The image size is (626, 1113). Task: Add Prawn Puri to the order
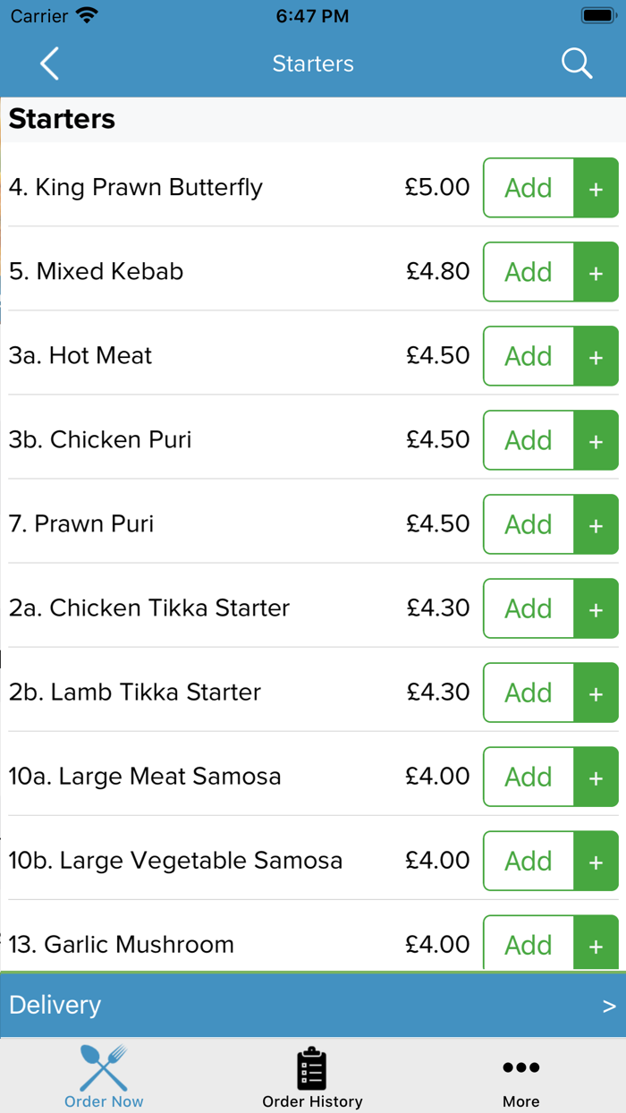[528, 524]
